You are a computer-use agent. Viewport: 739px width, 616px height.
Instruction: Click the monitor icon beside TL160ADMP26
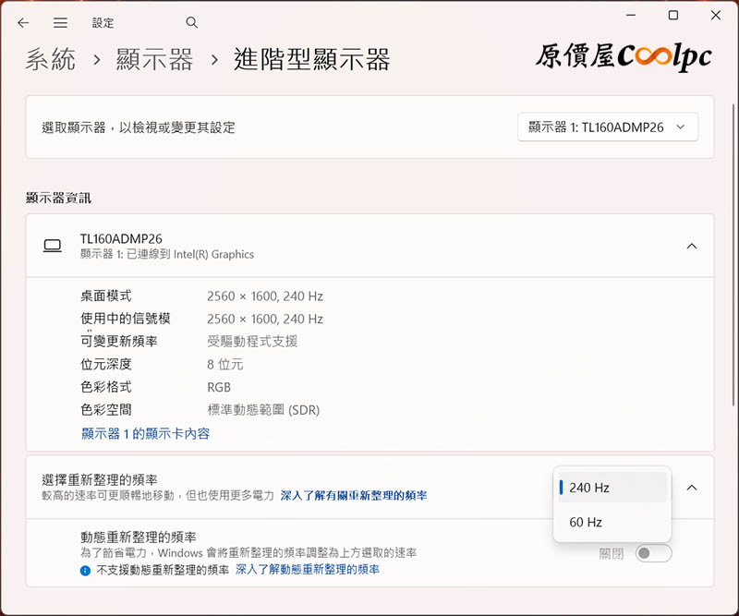(53, 246)
